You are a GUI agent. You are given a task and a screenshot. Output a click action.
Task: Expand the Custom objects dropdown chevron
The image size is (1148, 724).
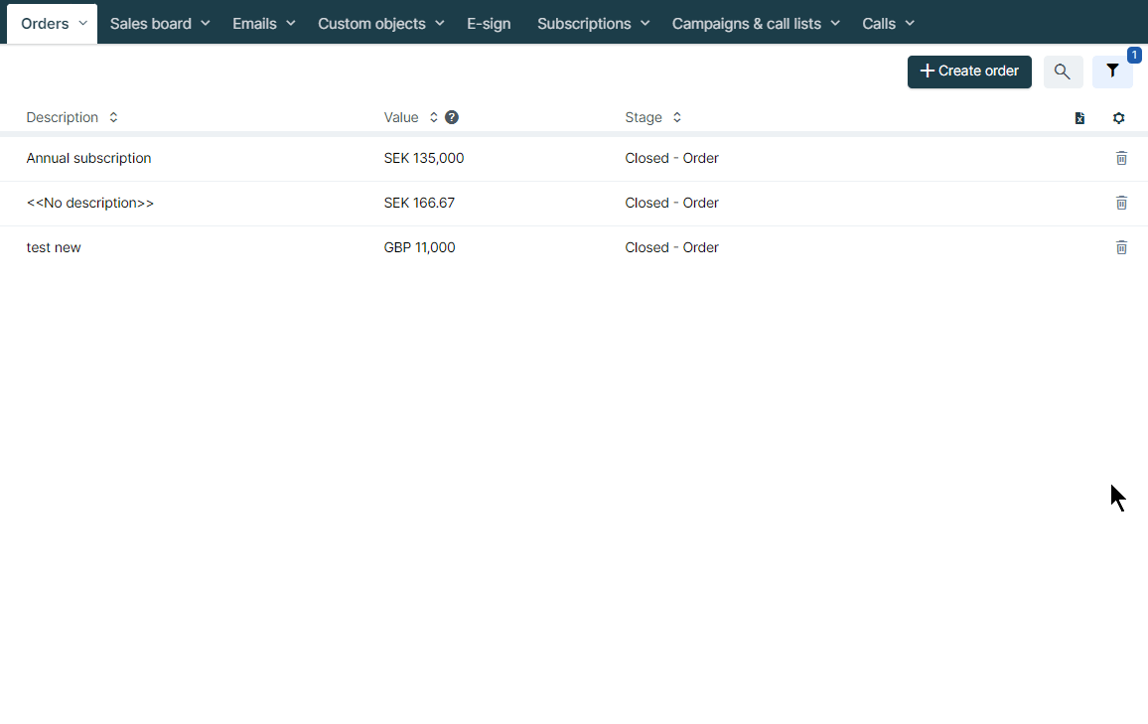pos(439,24)
